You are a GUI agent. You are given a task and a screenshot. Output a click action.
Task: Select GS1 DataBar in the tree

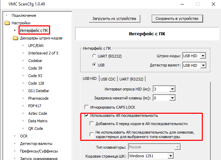(39, 91)
